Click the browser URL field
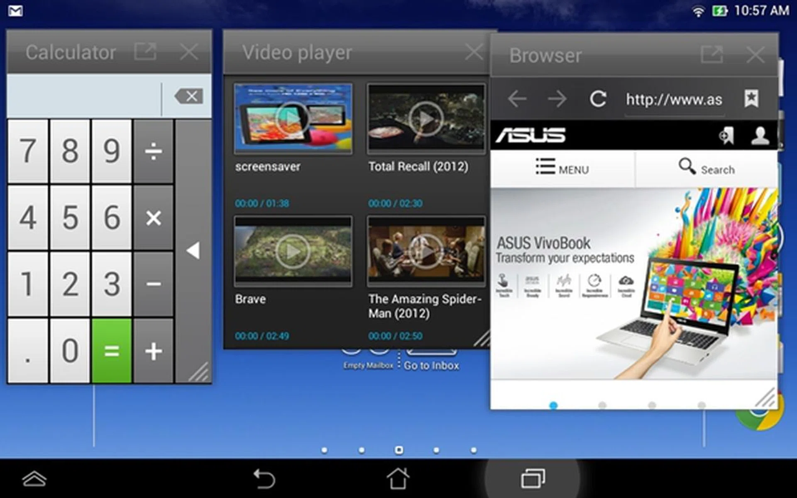 (x=674, y=100)
